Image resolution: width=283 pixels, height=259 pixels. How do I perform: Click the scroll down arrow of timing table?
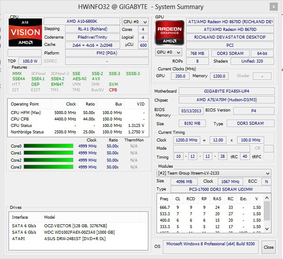pyautogui.click(x=267, y=229)
